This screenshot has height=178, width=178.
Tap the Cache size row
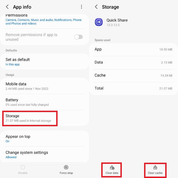(133, 75)
